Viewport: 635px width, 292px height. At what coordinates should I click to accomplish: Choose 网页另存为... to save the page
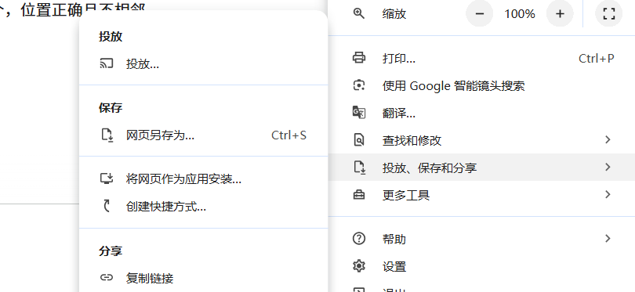point(203,135)
